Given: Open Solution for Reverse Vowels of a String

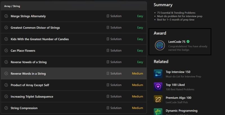Looking at the screenshot, I should pos(114,62).
